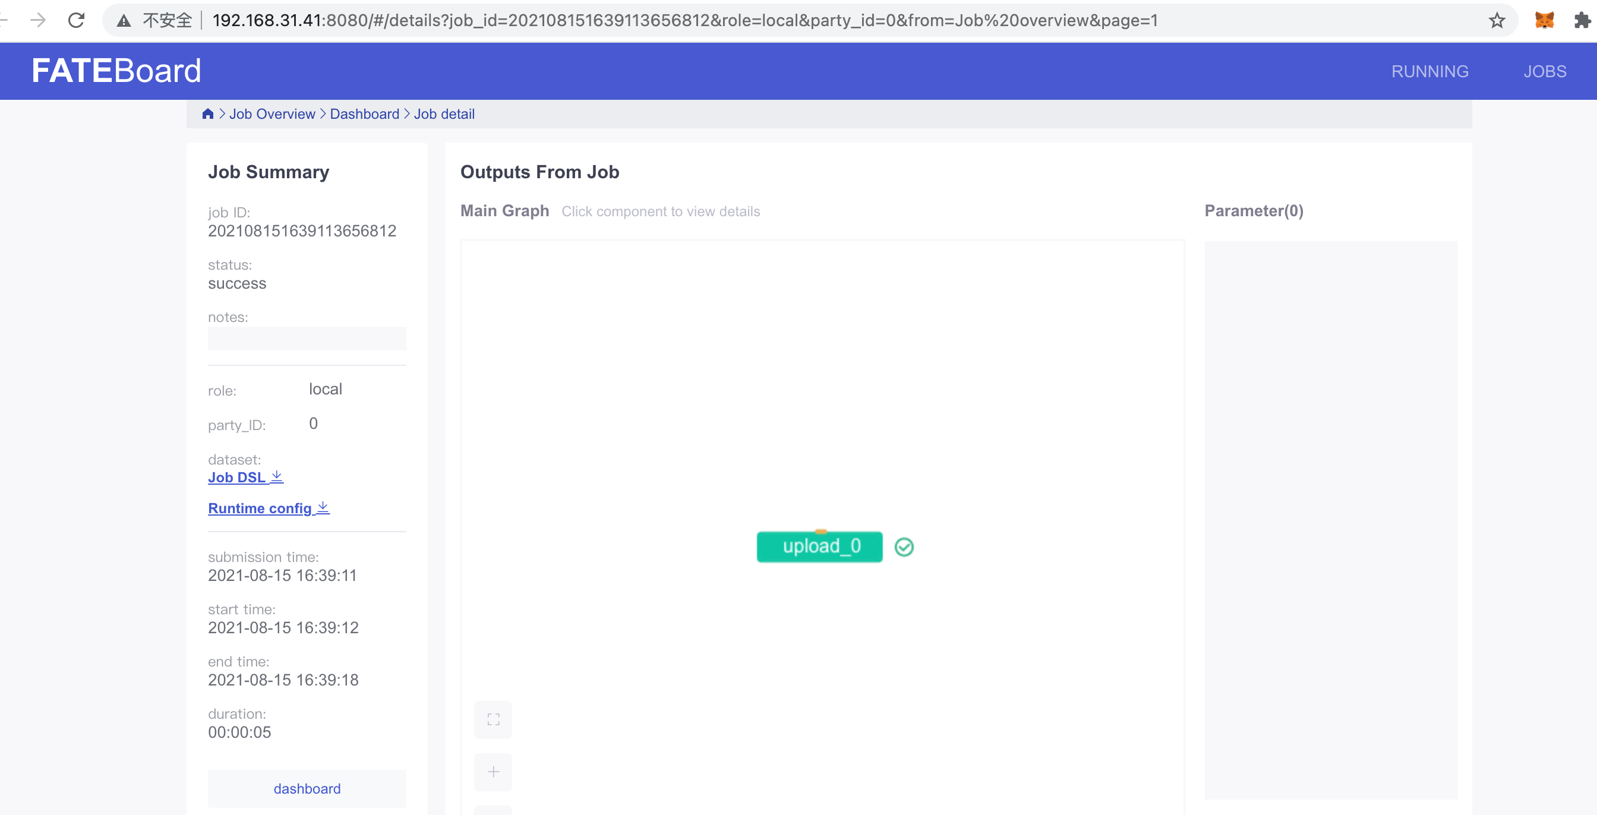Click the insecure site warning icon
This screenshot has height=815, width=1597.
point(124,20)
